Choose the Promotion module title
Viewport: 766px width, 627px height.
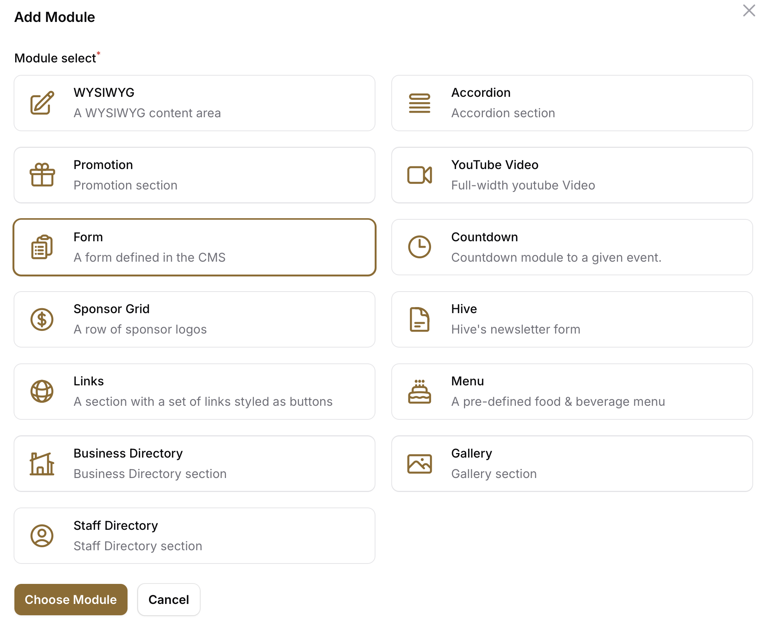103,165
